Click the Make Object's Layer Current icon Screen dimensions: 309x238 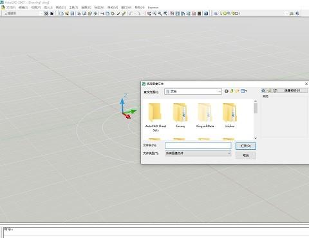click(292, 14)
